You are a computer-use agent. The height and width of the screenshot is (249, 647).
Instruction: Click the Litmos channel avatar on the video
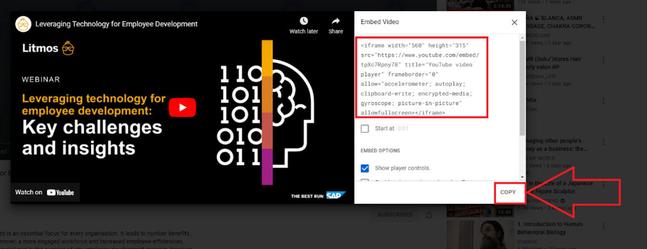click(x=23, y=24)
